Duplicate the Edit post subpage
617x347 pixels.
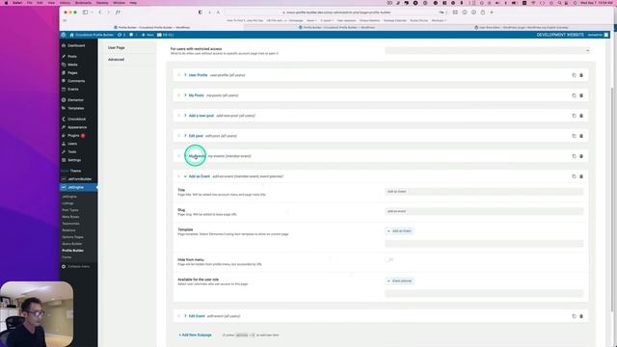574,136
